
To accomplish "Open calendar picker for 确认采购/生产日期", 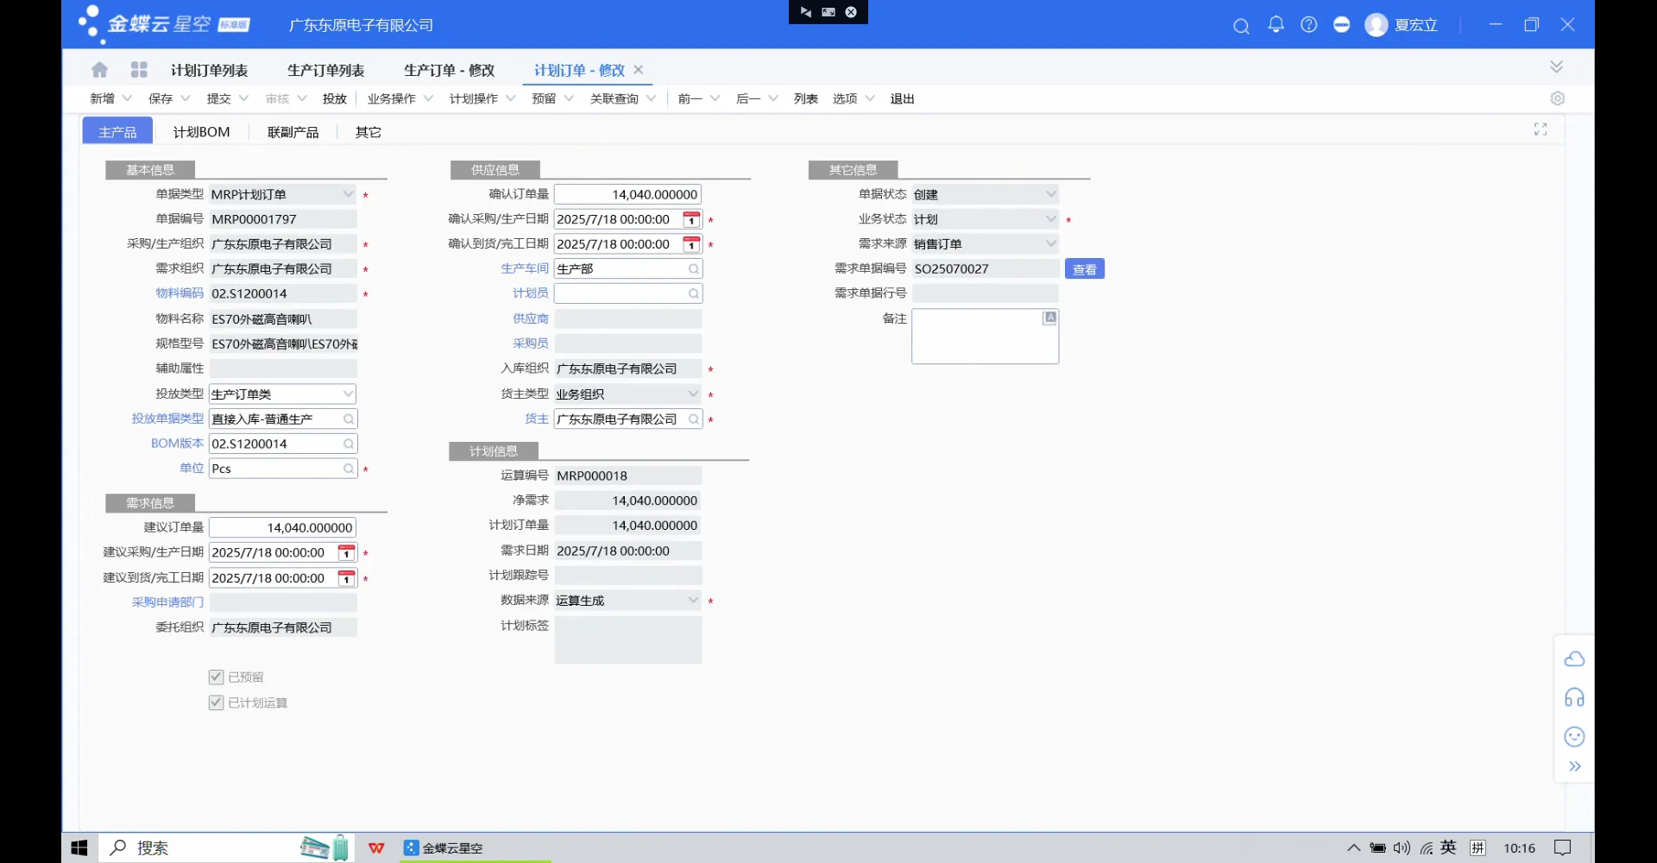I will click(x=691, y=220).
